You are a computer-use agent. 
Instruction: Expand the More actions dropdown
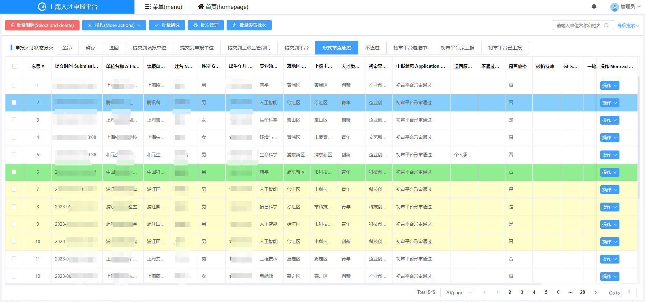114,25
